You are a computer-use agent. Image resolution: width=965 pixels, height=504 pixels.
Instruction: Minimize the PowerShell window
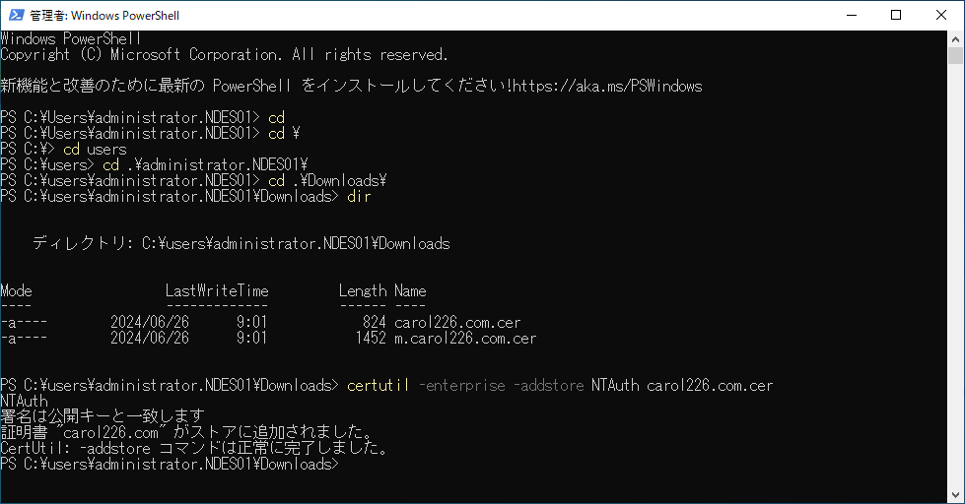pyautogui.click(x=852, y=15)
